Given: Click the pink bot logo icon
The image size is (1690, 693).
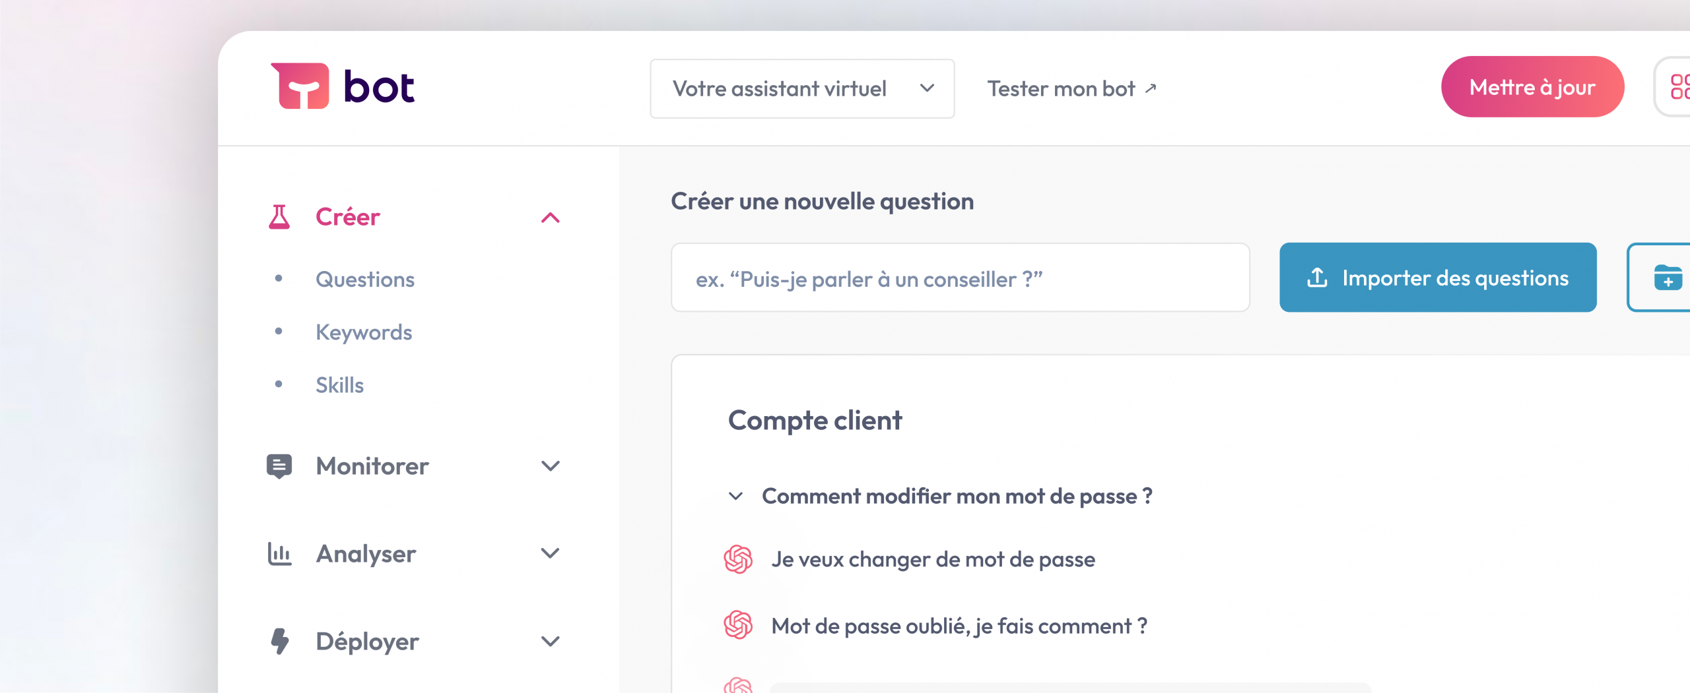Looking at the screenshot, I should 300,86.
